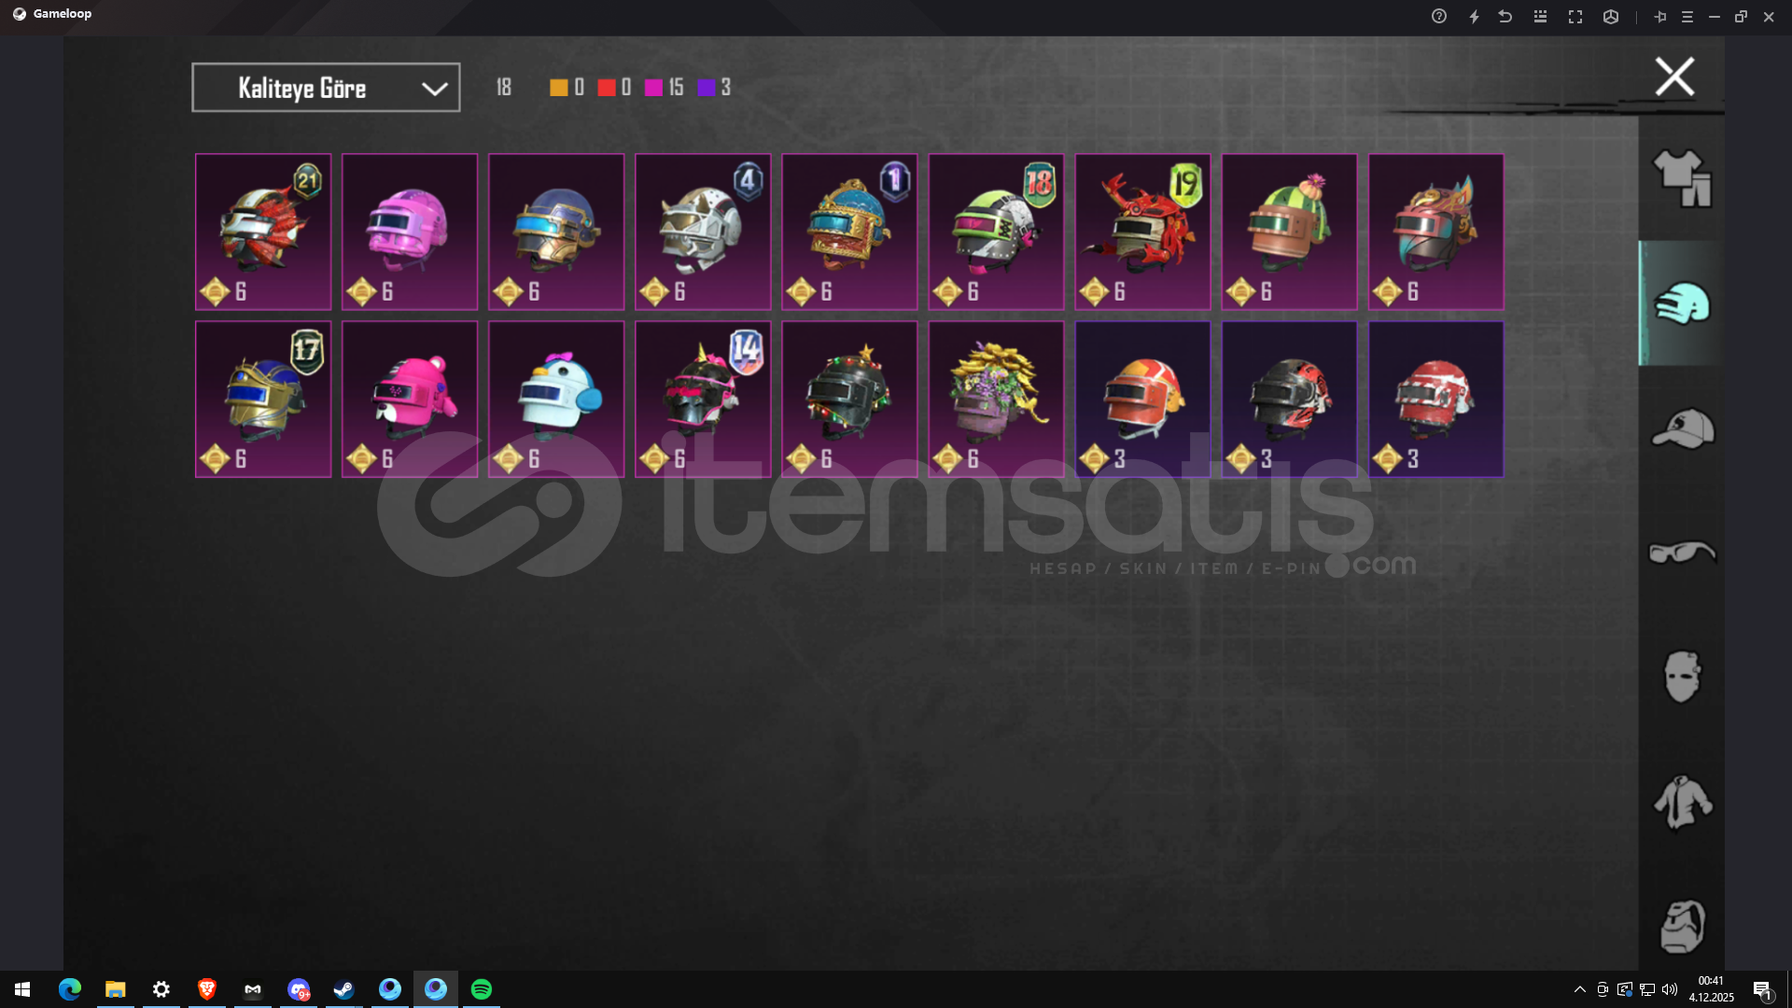Select the pink helmet thumbnail
Viewport: 1792px width, 1008px height.
click(410, 231)
